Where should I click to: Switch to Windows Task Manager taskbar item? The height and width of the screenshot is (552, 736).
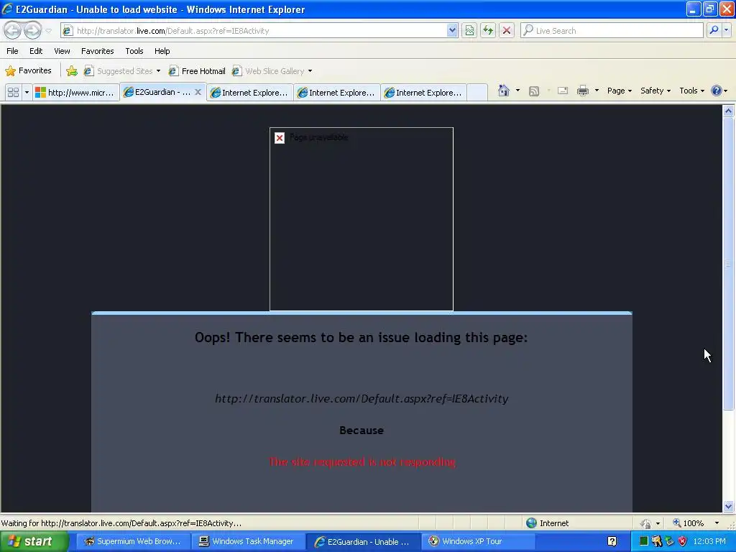click(x=248, y=542)
